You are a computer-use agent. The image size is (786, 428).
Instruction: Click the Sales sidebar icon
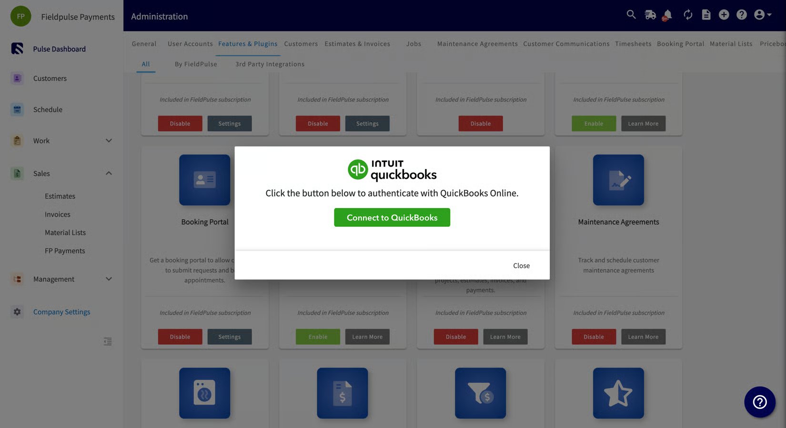pos(17,173)
